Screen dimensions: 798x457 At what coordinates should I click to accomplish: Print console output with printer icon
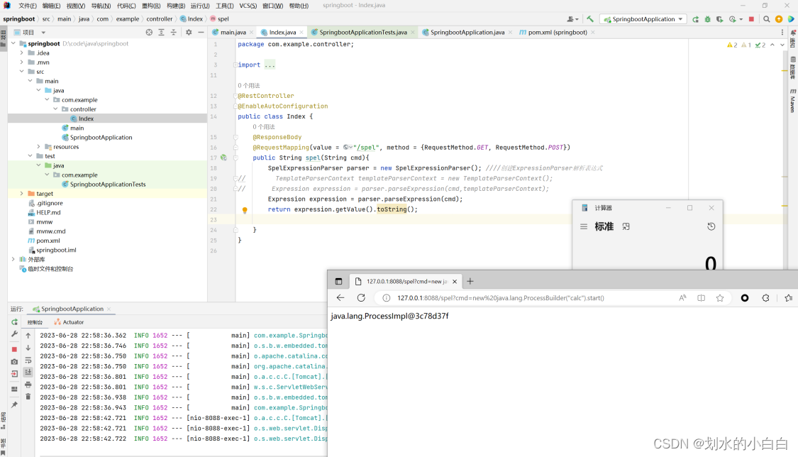click(28, 384)
